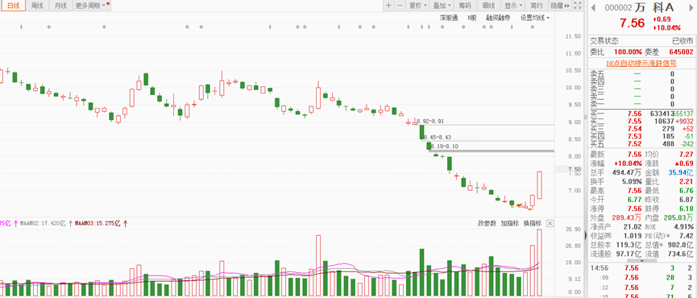Collapse right quote panel via side arrow
The width and height of the screenshot is (697, 298).
click(x=586, y=236)
